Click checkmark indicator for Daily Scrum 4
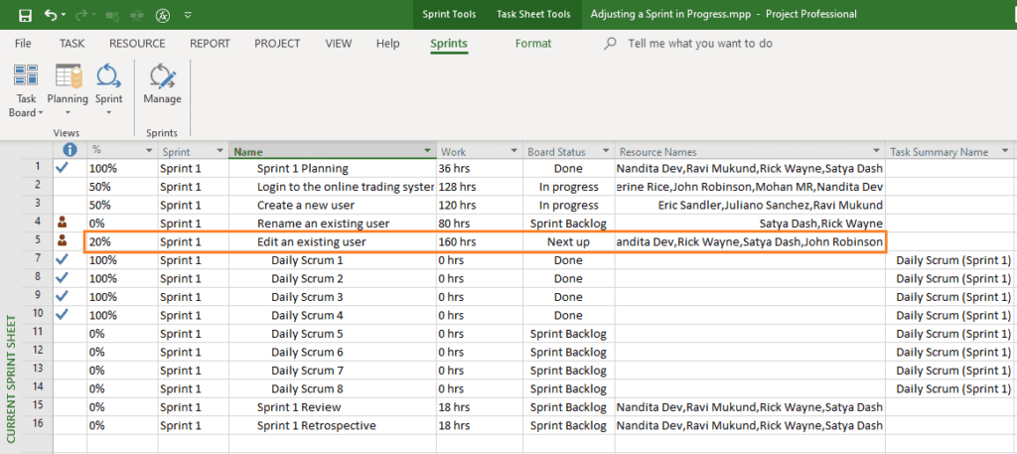 coord(62,315)
